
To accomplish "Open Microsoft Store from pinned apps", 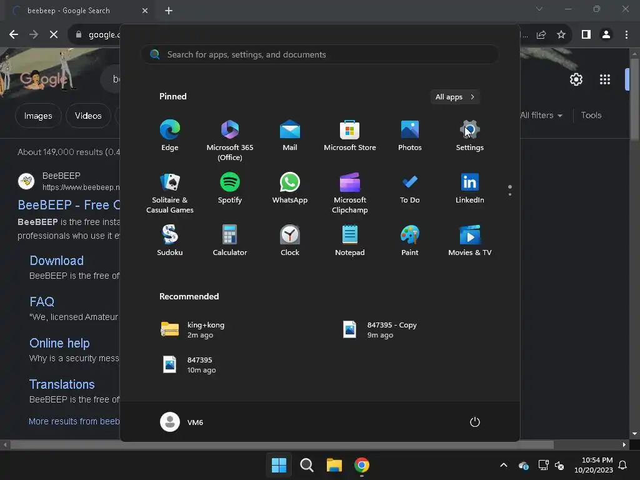I will coord(350,136).
